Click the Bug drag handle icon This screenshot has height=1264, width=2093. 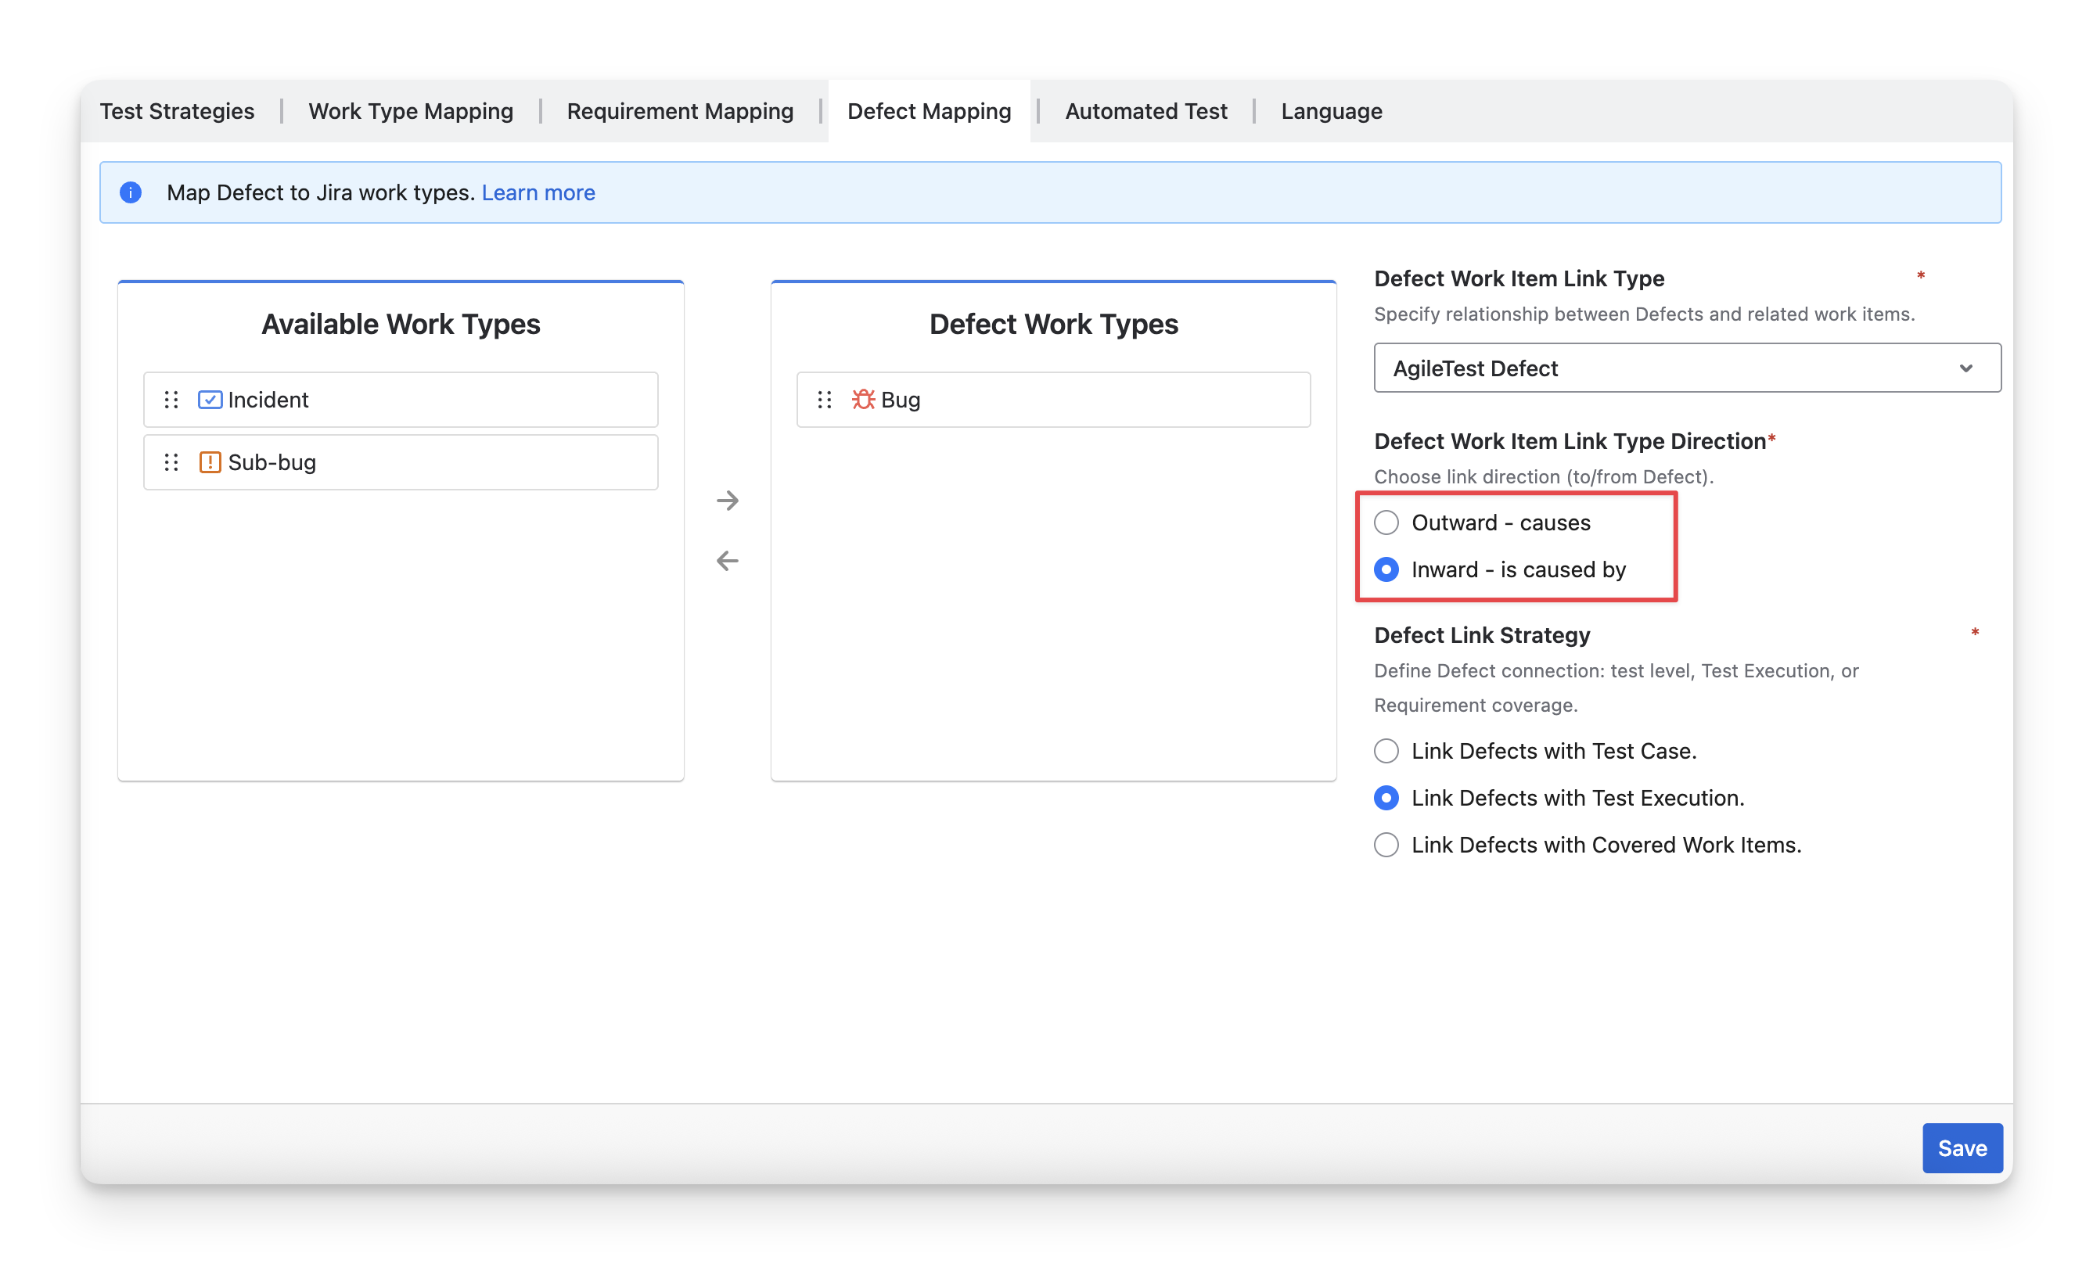tap(824, 399)
